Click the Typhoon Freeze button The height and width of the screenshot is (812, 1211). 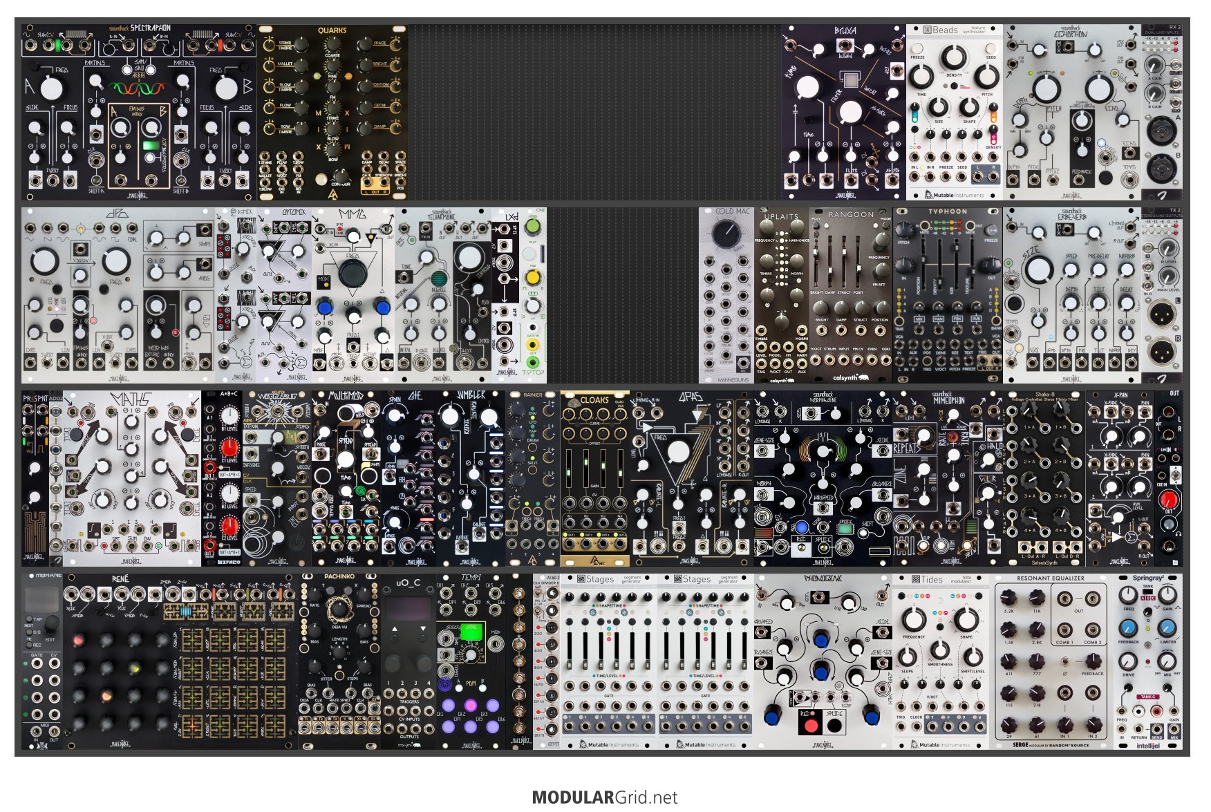[x=991, y=229]
